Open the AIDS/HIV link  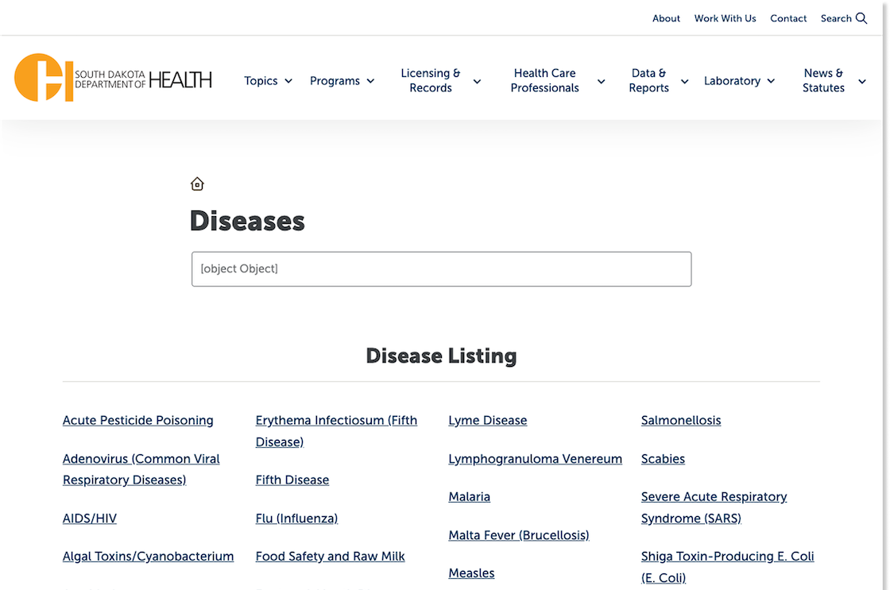click(90, 519)
